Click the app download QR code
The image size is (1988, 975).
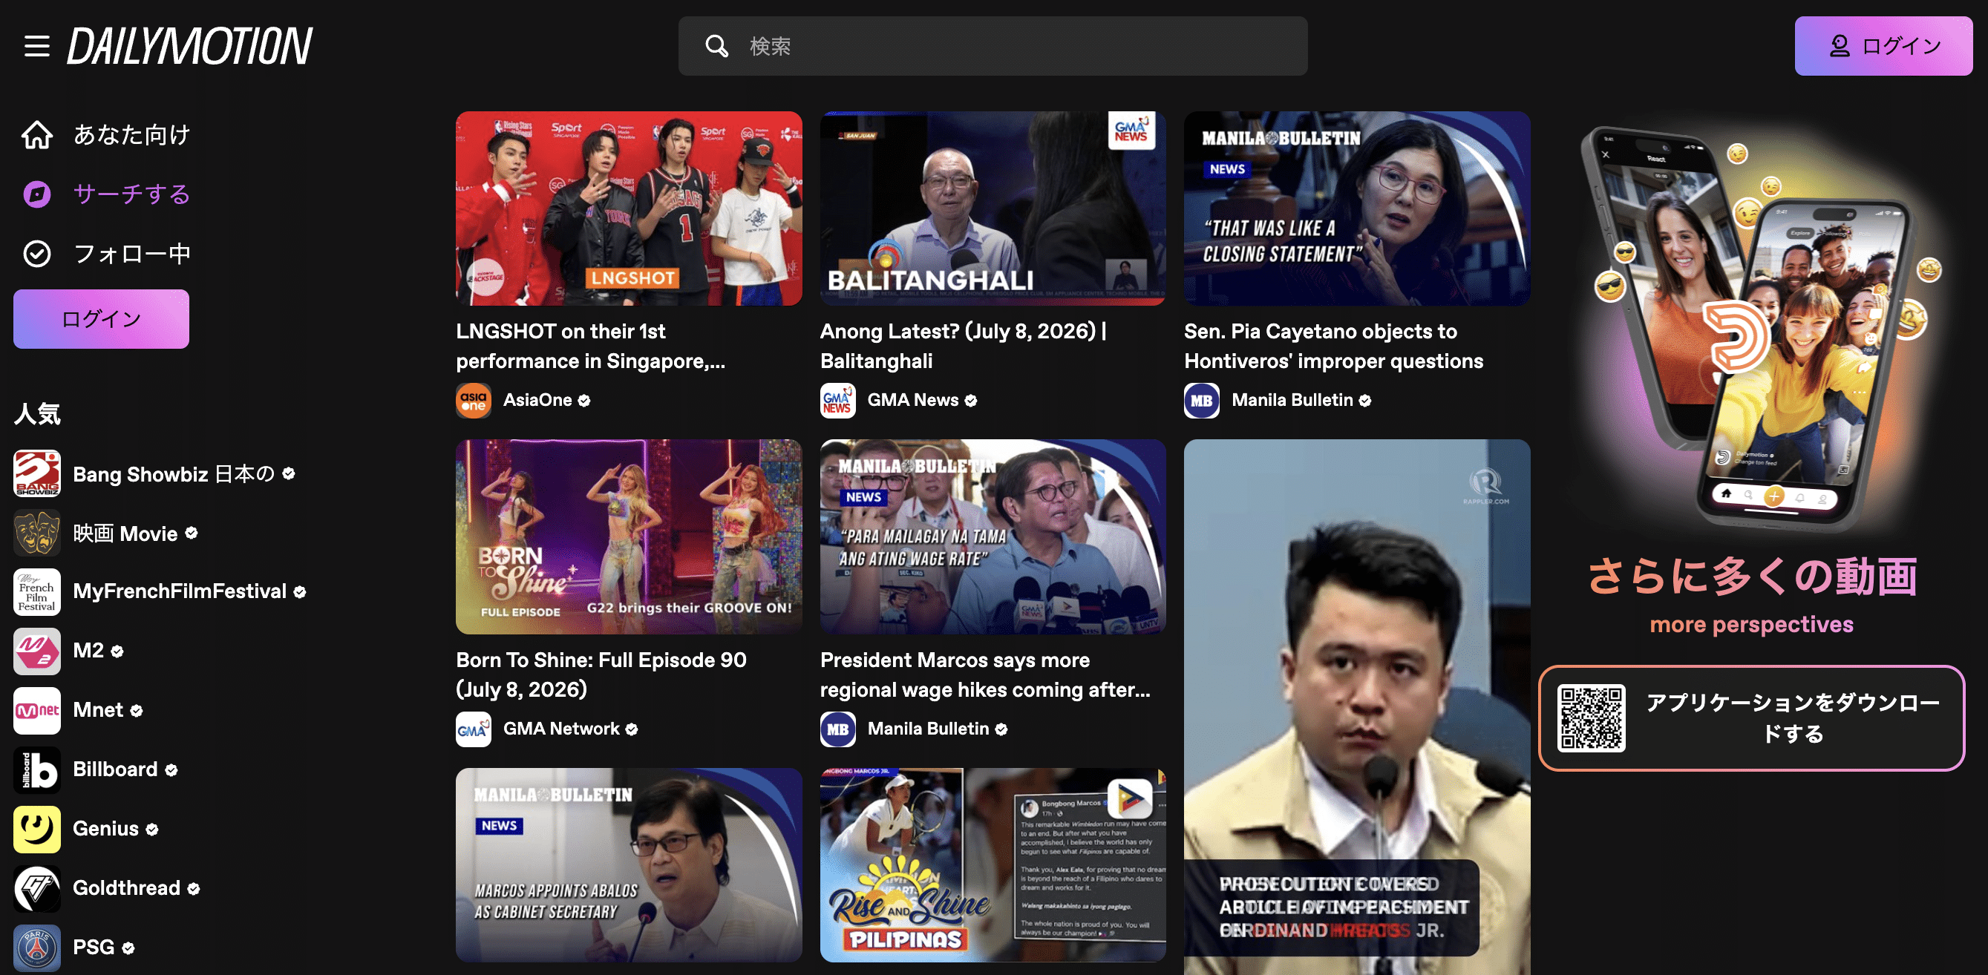coord(1592,718)
